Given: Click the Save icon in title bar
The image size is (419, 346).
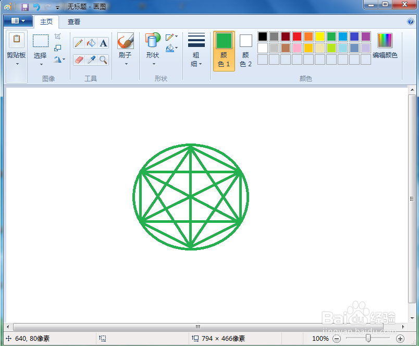Looking at the screenshot, I should coord(25,7).
